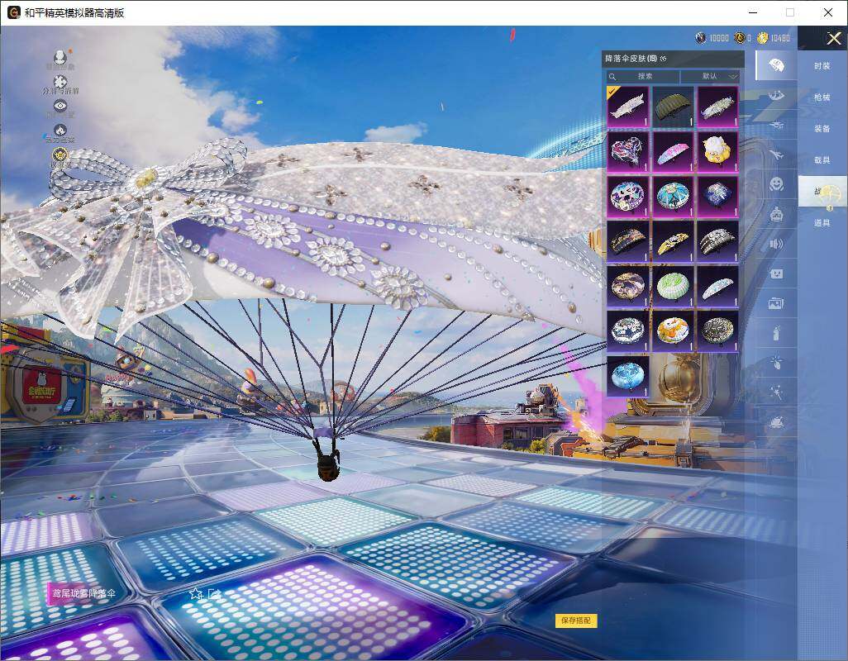Screen dimensions: 848x661
Task: Click the 鸢尾珑雾降落伞 name label
Action: (83, 593)
